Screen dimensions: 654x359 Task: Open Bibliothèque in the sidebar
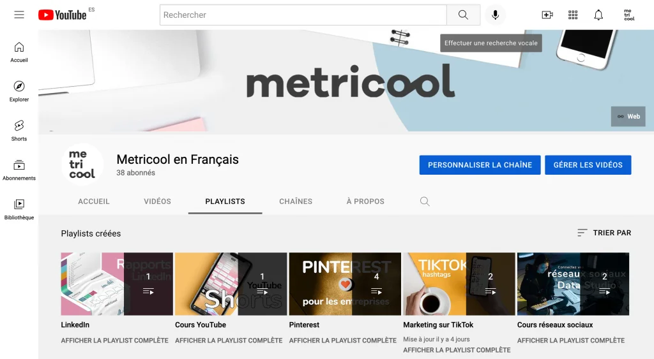click(19, 210)
